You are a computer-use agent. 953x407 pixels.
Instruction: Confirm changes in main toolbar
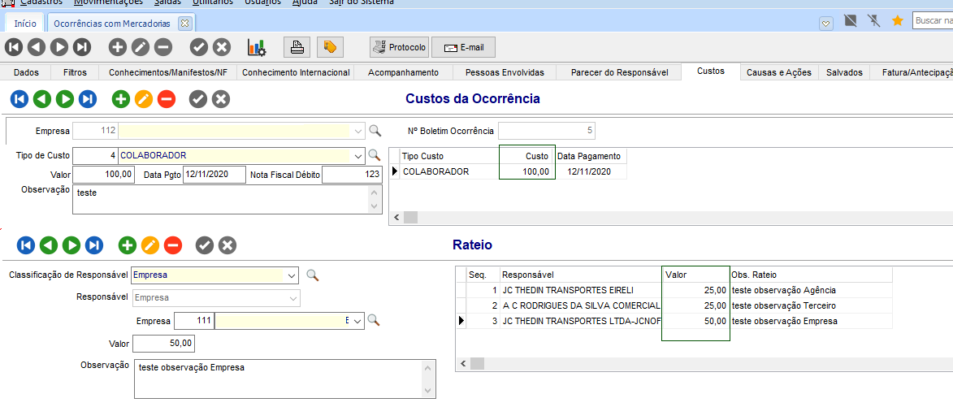click(x=199, y=47)
